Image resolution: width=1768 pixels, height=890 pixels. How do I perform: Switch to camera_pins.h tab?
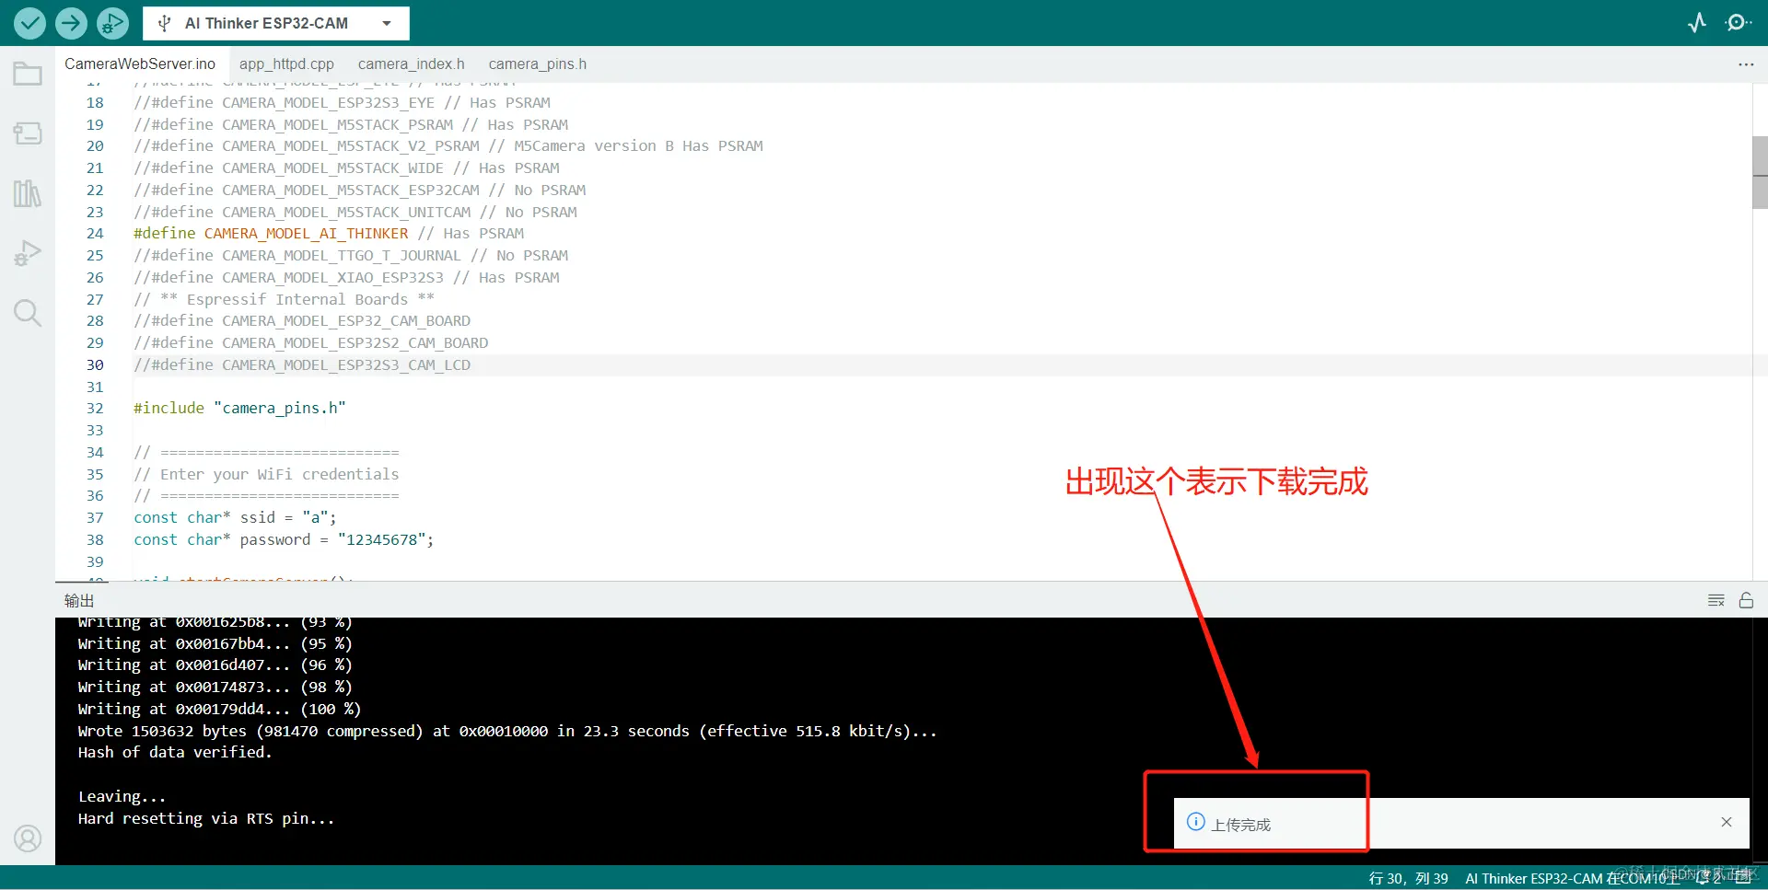(537, 64)
